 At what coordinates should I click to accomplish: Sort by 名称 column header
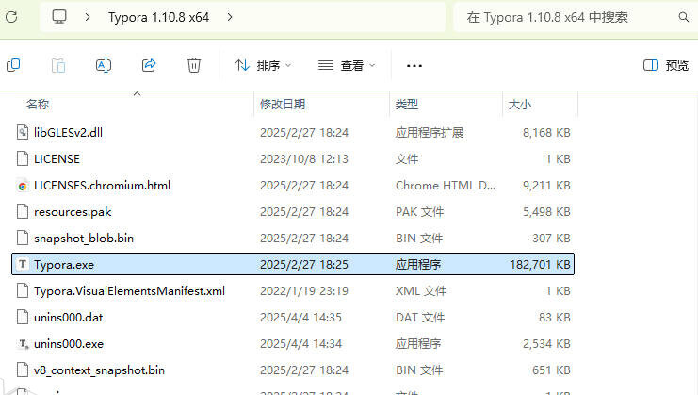tap(38, 105)
